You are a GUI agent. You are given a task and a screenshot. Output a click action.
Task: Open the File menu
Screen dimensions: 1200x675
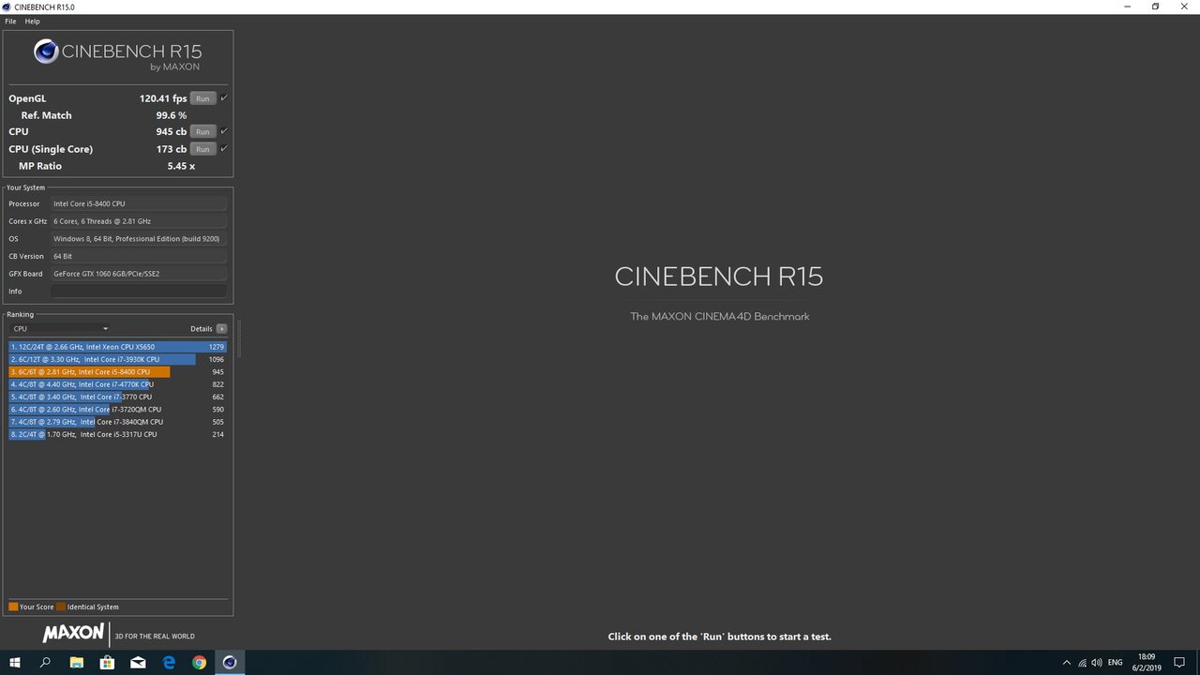coord(10,21)
